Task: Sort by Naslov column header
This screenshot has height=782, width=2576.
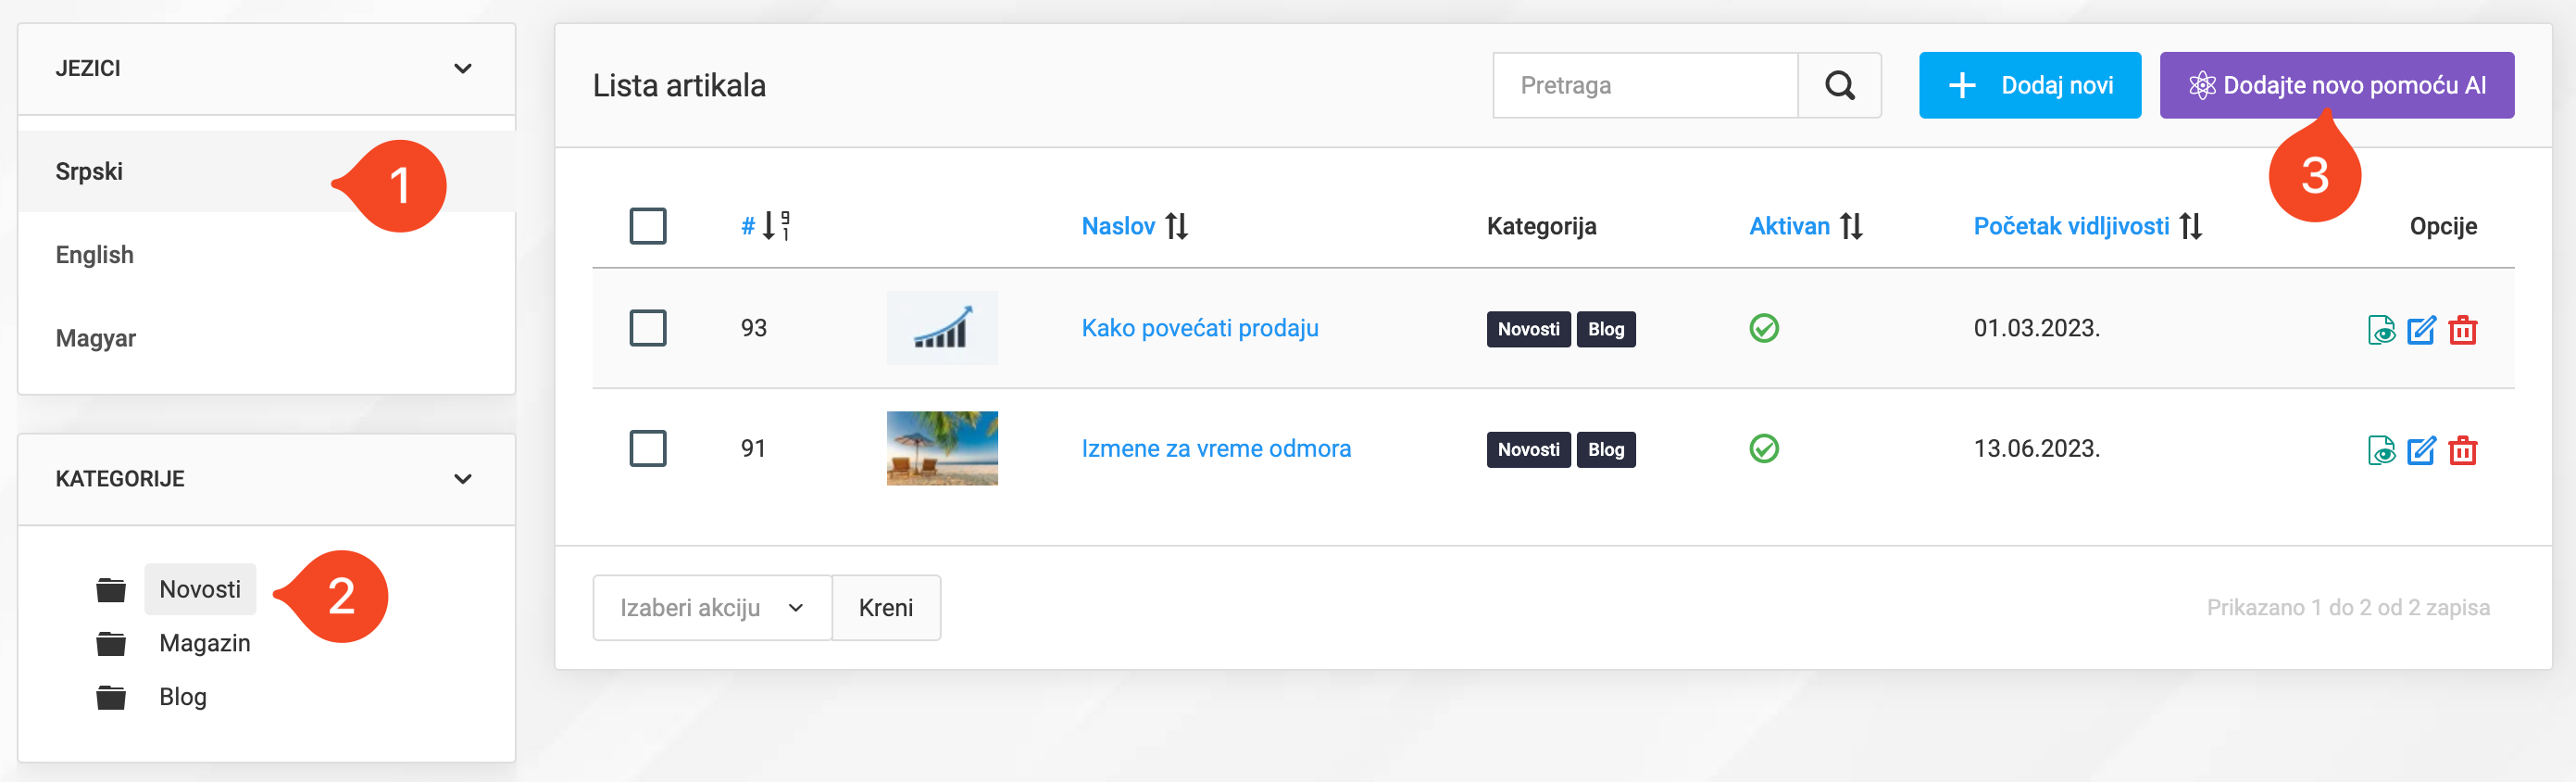Action: coord(1118,226)
